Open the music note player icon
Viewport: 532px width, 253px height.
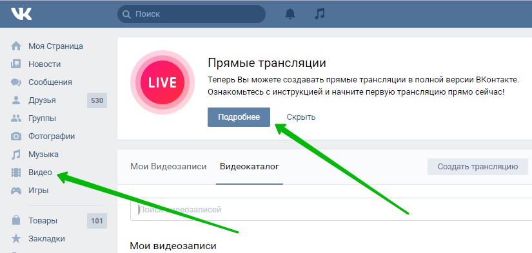pos(320,14)
